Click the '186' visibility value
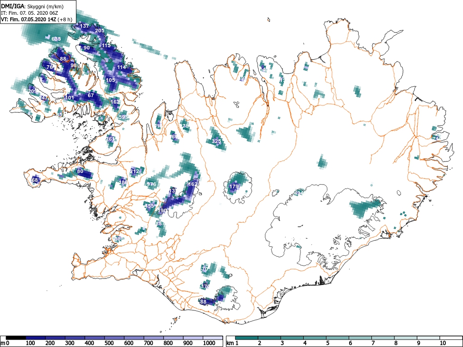Screen dimensions: 463x347 click(x=123, y=182)
